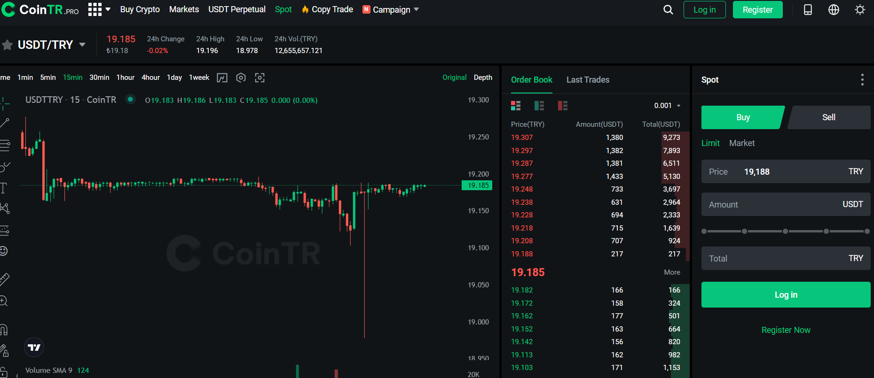Switch to the Last Trades tab
Image resolution: width=874 pixels, height=378 pixels.
(x=588, y=80)
